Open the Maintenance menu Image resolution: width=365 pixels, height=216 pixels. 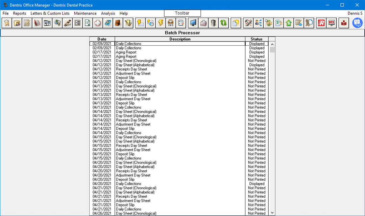(85, 13)
